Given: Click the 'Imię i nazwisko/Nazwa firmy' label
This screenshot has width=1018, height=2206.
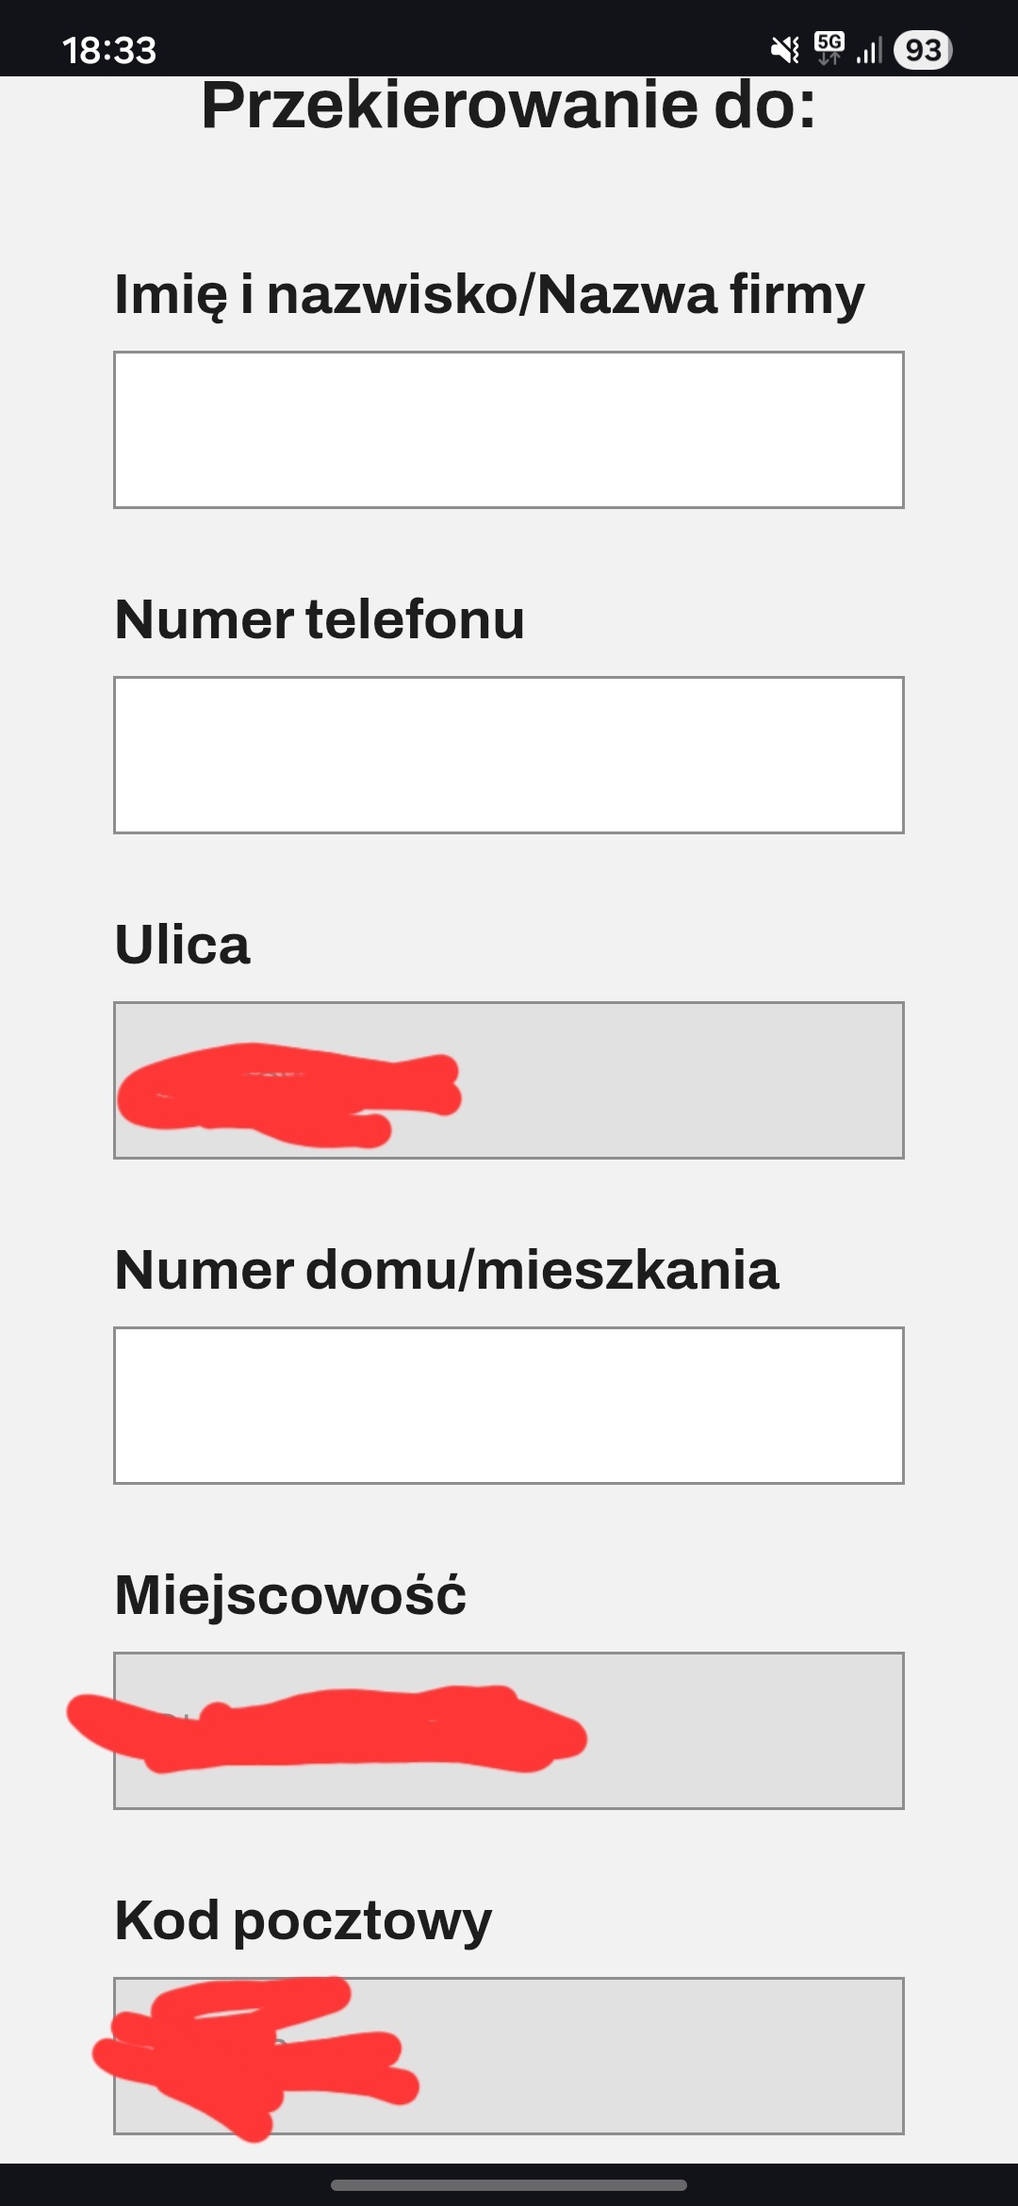Looking at the screenshot, I should click(489, 294).
